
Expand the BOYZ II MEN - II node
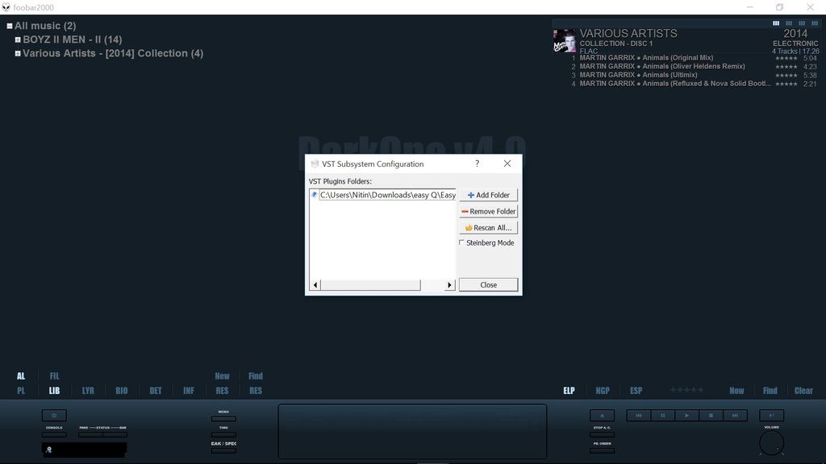18,39
